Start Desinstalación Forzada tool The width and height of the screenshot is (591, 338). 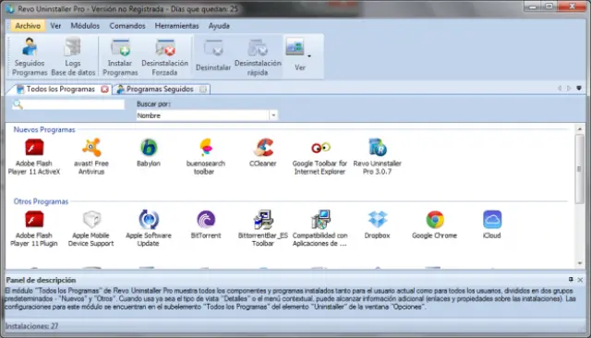pos(164,56)
